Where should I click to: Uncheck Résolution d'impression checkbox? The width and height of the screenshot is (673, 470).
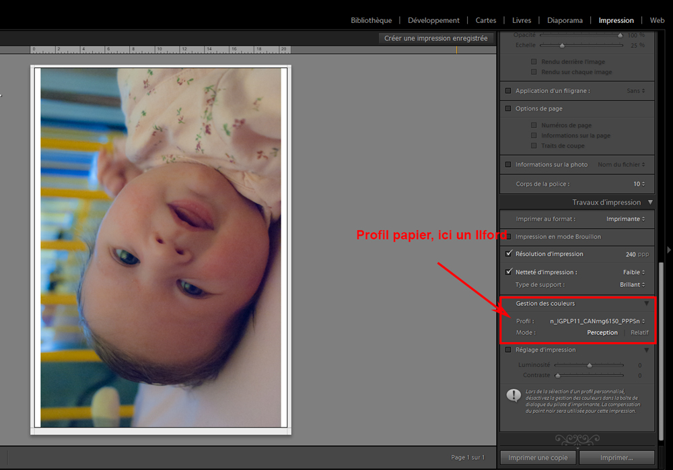tap(509, 253)
